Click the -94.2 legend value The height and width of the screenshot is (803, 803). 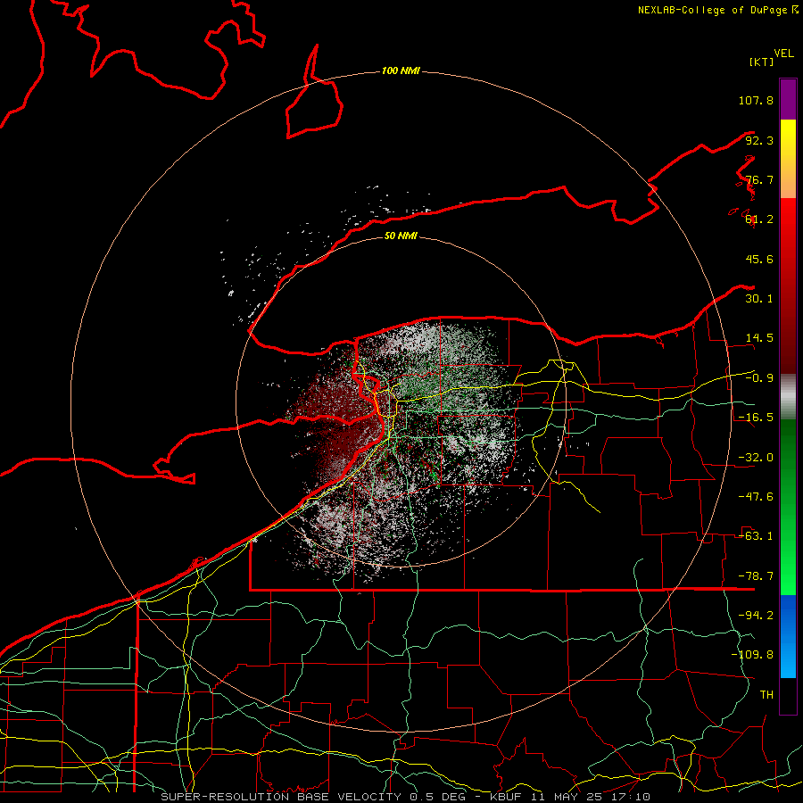(756, 615)
